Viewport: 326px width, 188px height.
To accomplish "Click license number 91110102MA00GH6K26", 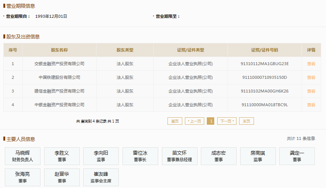I will 265,91.
